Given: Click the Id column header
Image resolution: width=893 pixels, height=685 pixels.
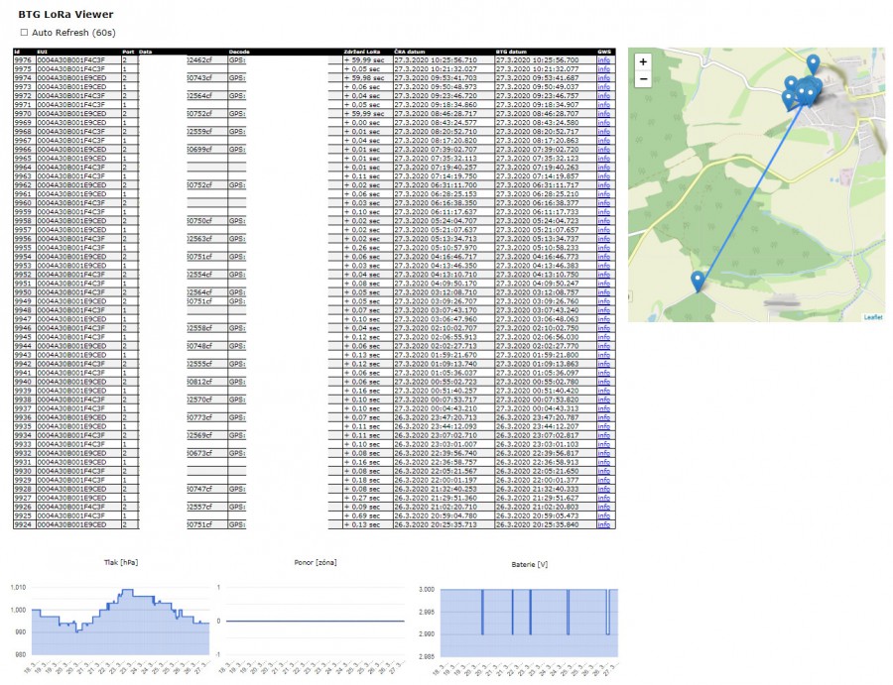Looking at the screenshot, I should [17, 51].
